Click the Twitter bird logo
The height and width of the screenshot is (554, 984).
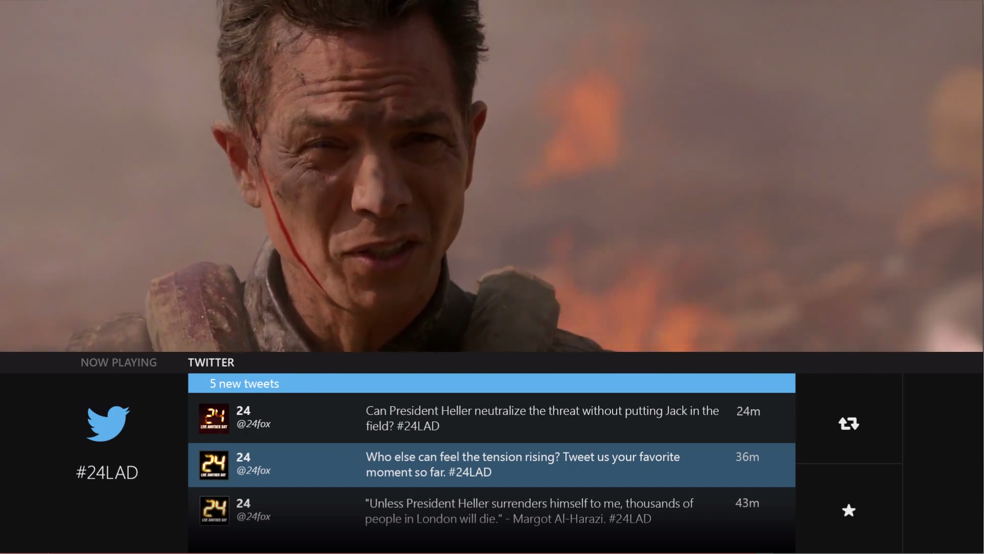tap(108, 424)
